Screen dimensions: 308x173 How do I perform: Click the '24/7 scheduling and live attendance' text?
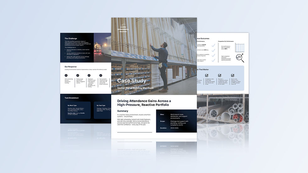[69, 81]
